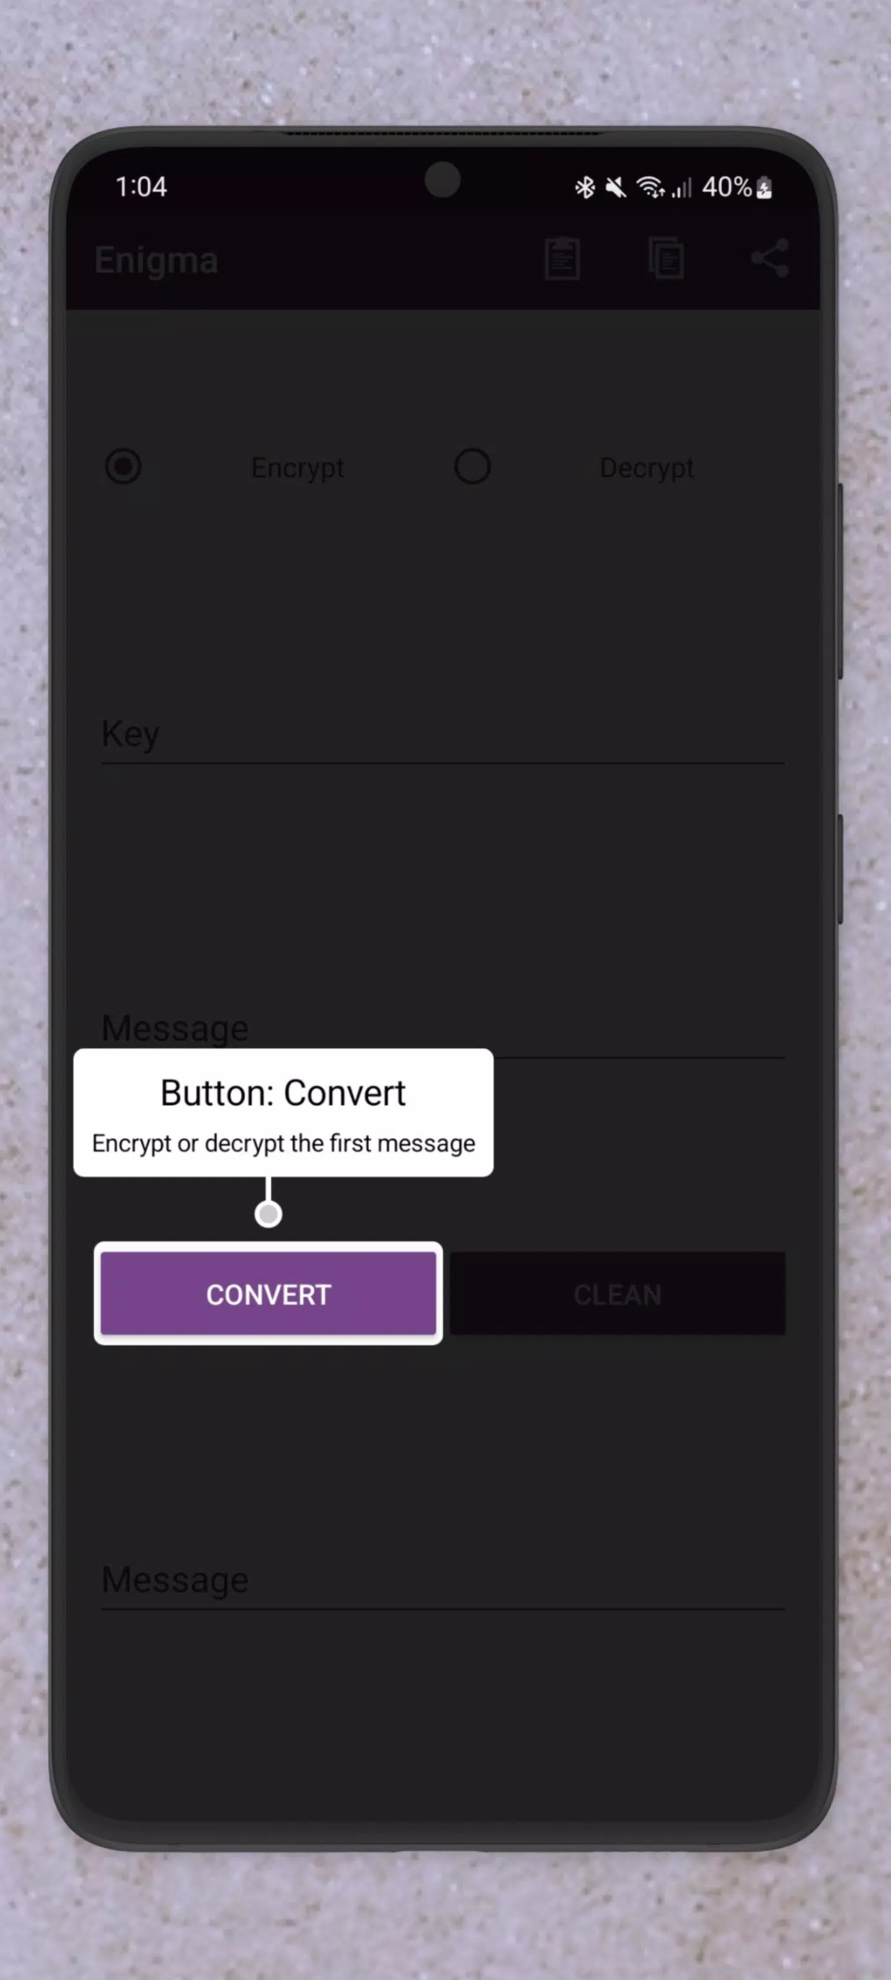Tap the paste clipboard icon in toolbar
891x1980 pixels.
[x=562, y=258]
